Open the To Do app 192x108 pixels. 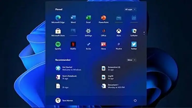click(x=88, y=46)
